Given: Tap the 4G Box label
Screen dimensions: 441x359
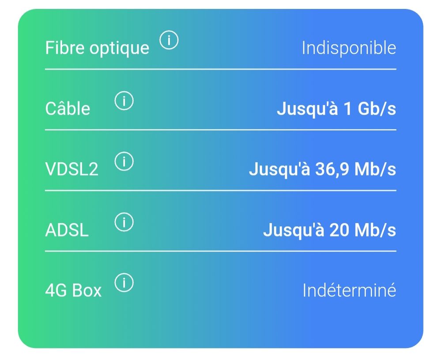Looking at the screenshot, I should point(73,291).
